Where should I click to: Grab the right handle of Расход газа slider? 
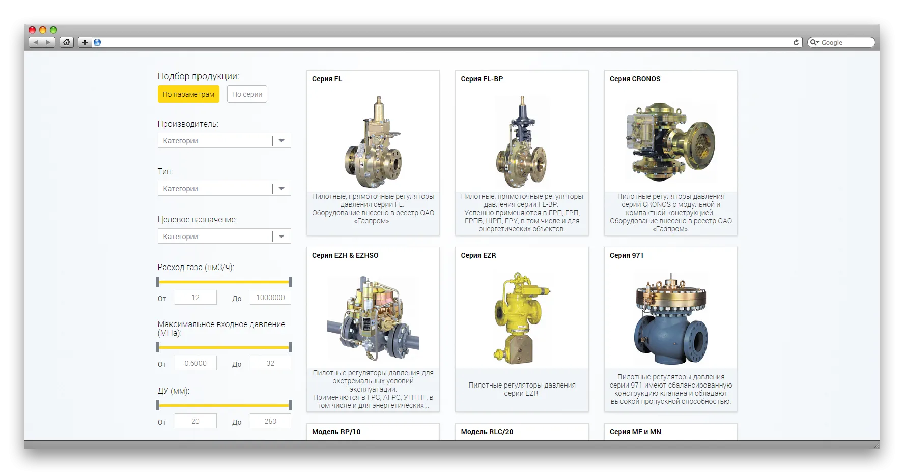(x=290, y=282)
